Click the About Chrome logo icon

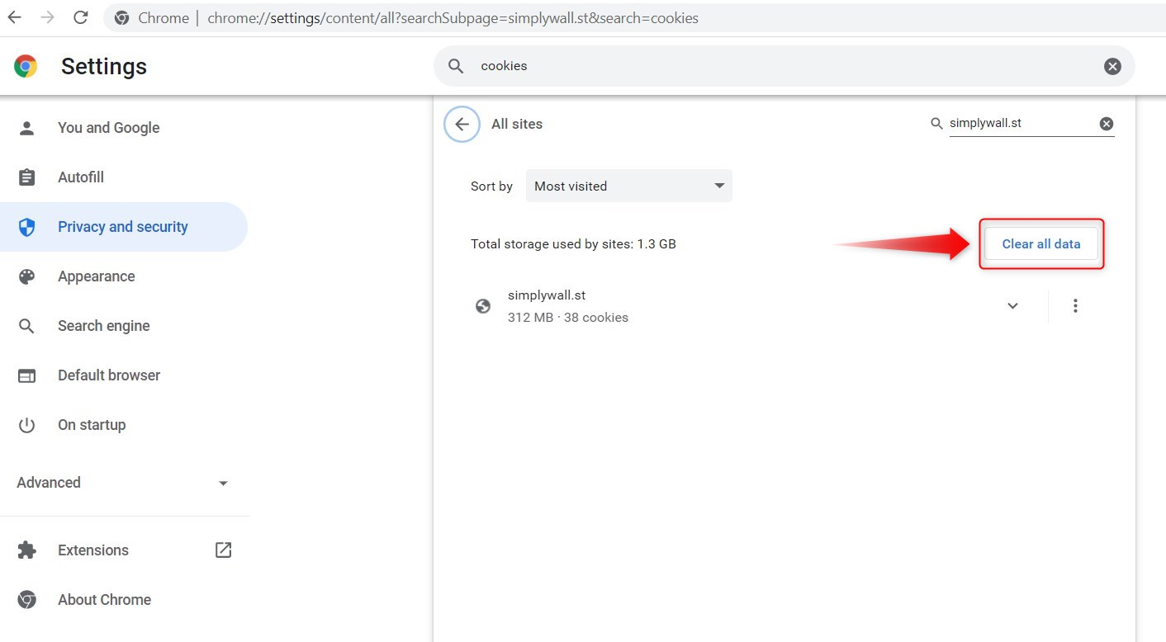(27, 600)
